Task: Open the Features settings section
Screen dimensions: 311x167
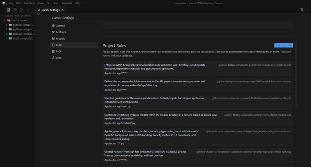Action: [74, 32]
